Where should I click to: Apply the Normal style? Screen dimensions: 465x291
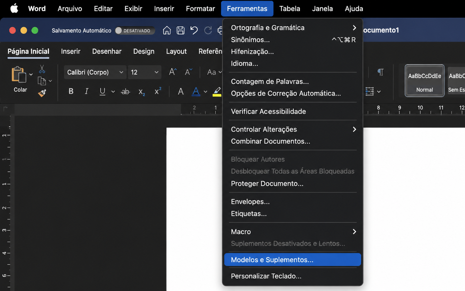click(x=425, y=80)
